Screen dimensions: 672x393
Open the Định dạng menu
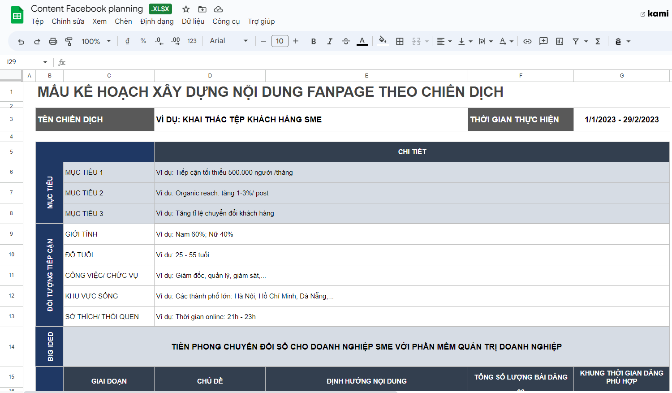(x=157, y=22)
